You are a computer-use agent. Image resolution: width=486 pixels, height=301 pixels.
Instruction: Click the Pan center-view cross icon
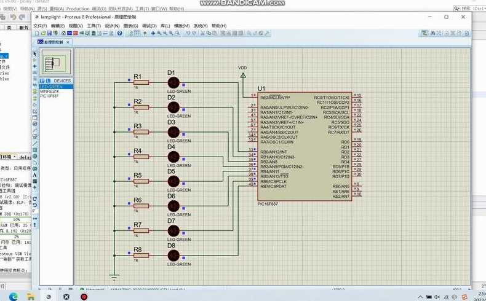pyautogui.click(x=153, y=33)
